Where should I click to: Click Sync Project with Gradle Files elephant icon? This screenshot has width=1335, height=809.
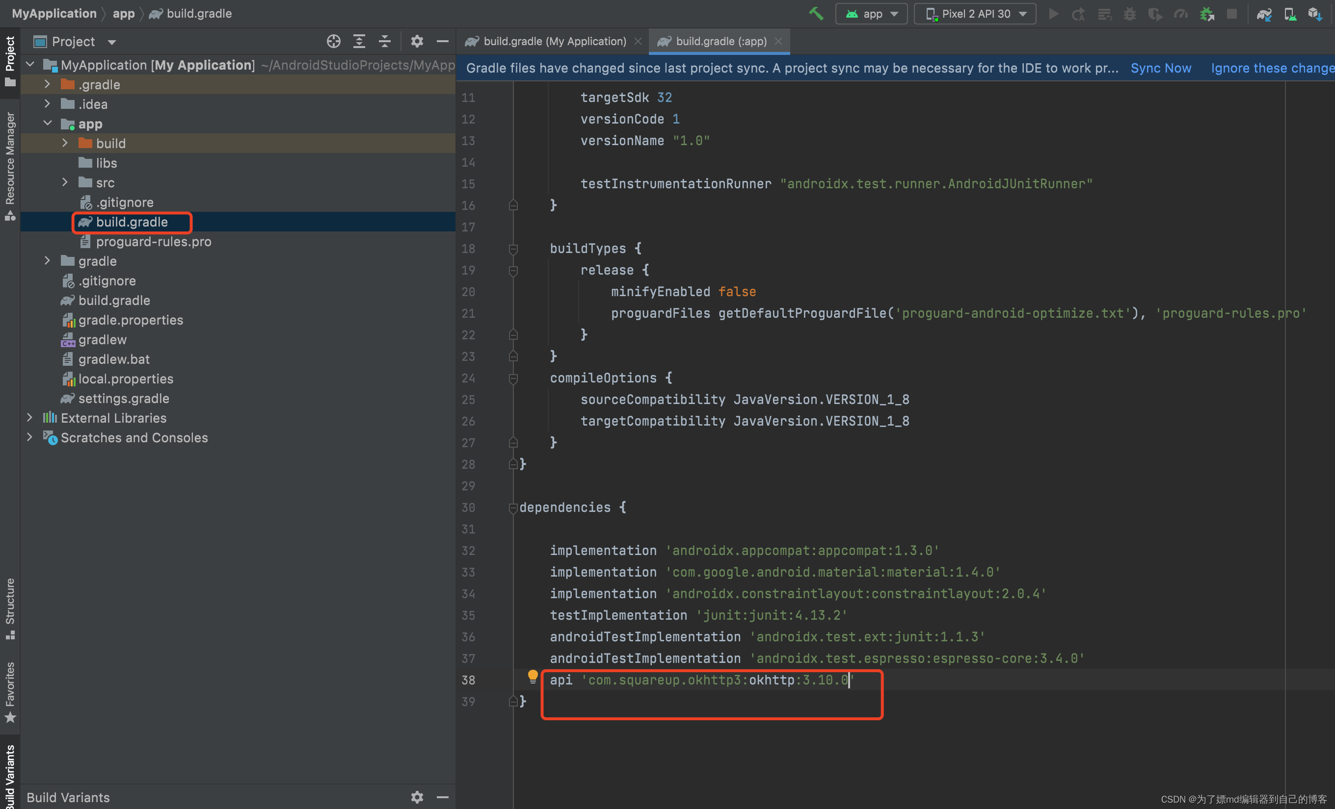(1264, 14)
